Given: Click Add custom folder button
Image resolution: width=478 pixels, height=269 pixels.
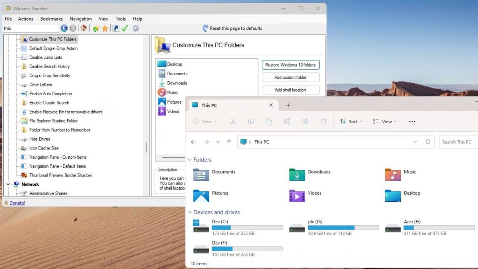Looking at the screenshot, I should click(290, 78).
